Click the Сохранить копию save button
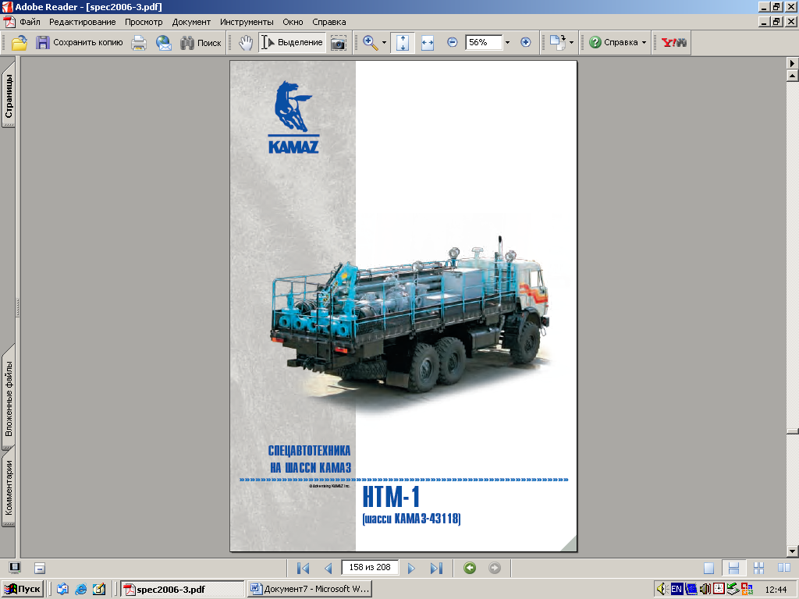The width and height of the screenshot is (799, 599). 79,43
